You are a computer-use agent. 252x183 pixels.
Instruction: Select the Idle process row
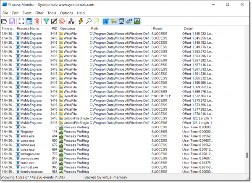[x=107, y=127]
